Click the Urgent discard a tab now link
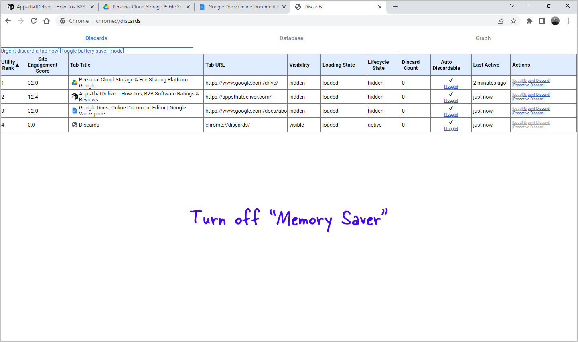This screenshot has width=578, height=342. point(30,51)
